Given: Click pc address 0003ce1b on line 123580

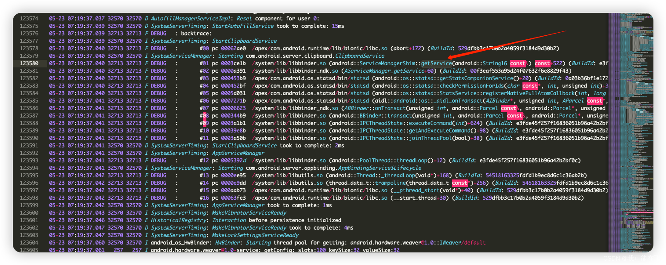Looking at the screenshot, I should click(233, 63).
